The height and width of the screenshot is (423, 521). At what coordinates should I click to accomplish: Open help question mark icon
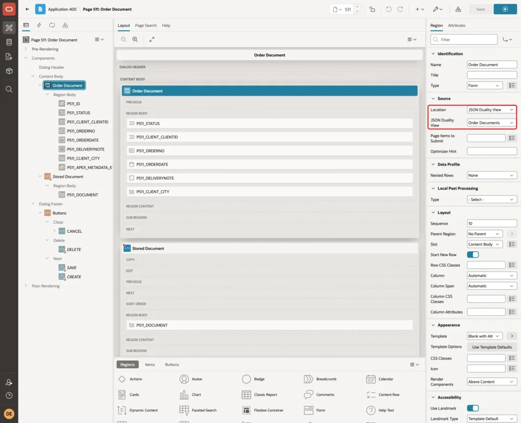(x=9, y=396)
